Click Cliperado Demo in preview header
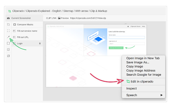Screen dimensions: 172x107 (135, 26)
